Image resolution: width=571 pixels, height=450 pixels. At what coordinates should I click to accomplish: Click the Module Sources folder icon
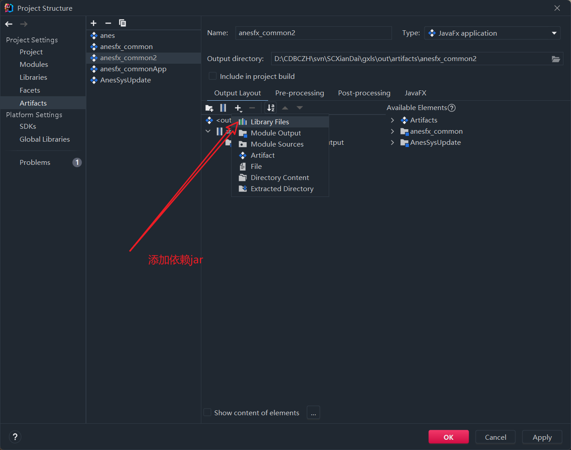click(x=243, y=144)
